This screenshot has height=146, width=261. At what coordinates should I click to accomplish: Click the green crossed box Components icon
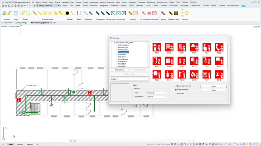(118, 13)
